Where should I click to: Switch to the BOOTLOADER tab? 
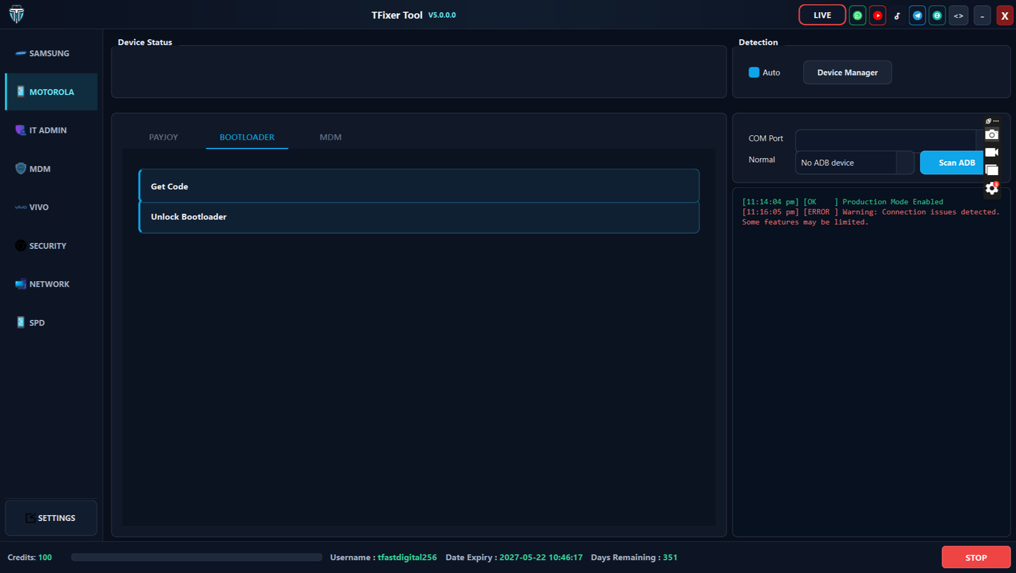[247, 137]
